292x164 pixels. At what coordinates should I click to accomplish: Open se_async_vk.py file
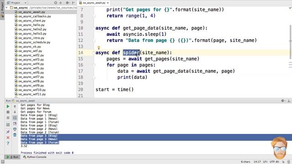pos(29,46)
